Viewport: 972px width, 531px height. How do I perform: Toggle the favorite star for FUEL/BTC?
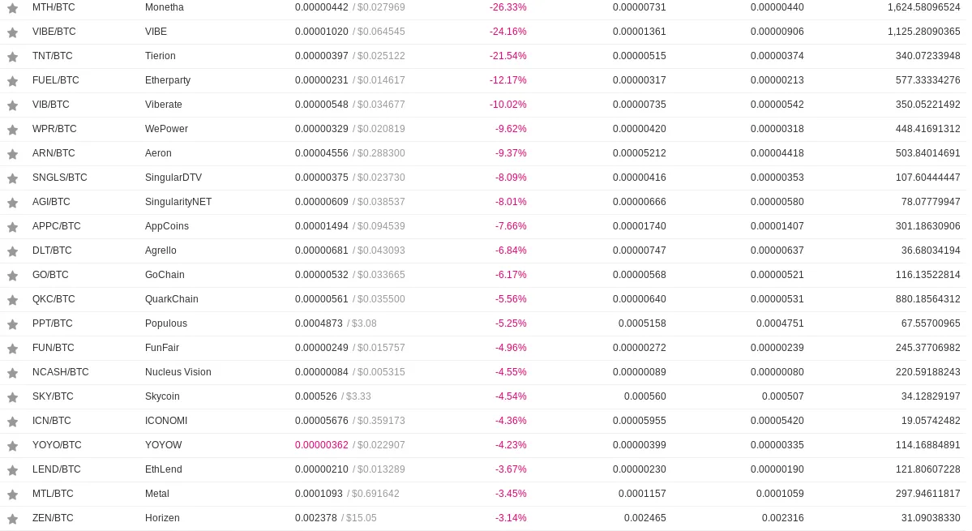pyautogui.click(x=12, y=80)
